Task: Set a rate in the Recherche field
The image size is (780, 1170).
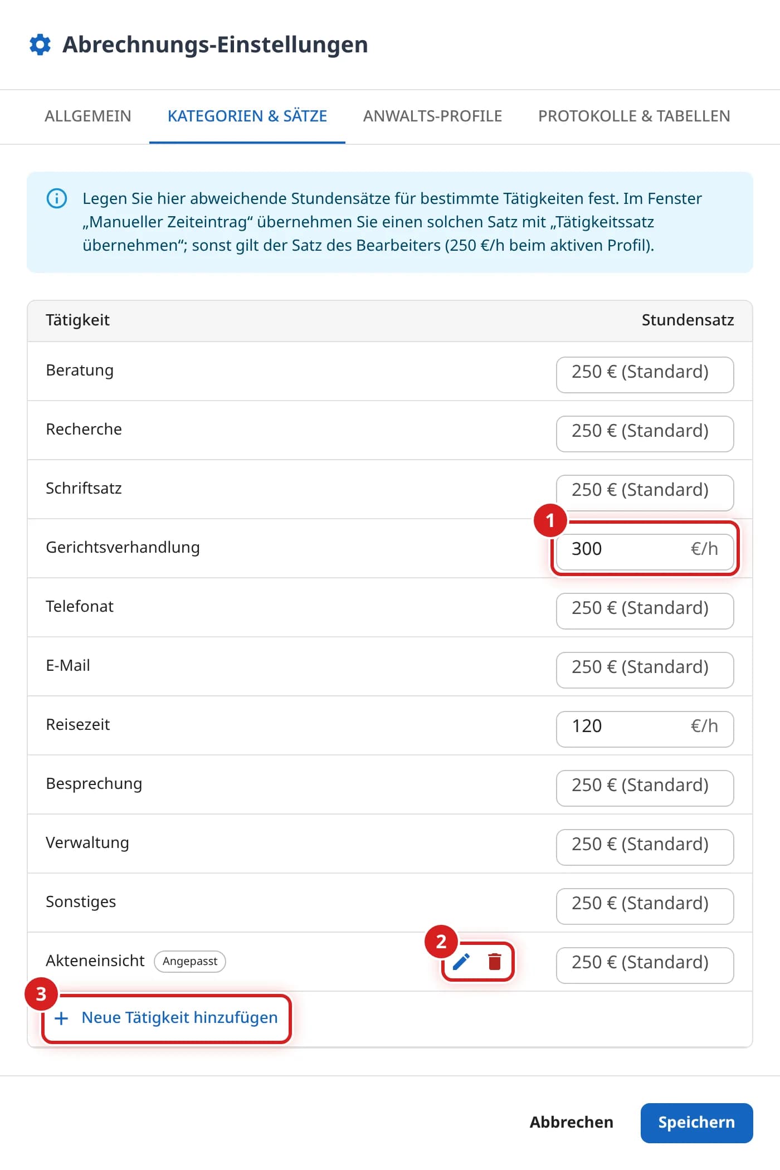Action: pos(645,434)
